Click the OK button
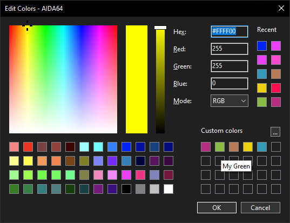Viewport: 290px width, 223px height. pyautogui.click(x=217, y=207)
